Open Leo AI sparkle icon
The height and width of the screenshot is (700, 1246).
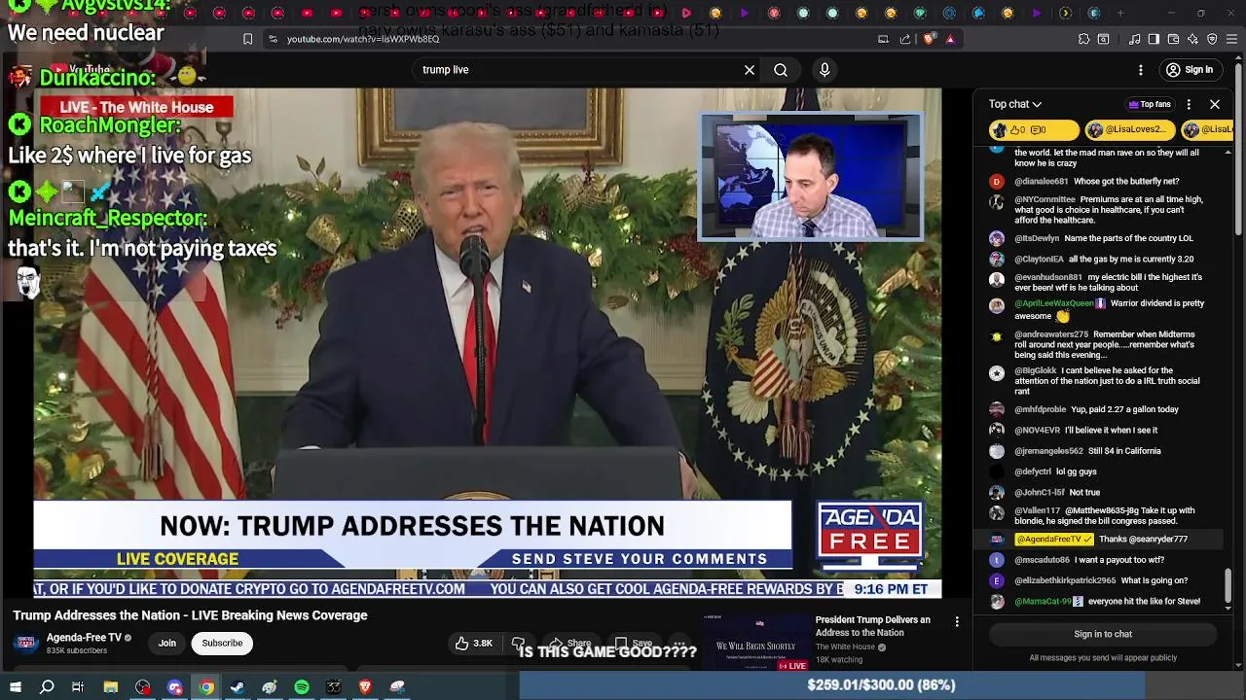(x=1192, y=39)
